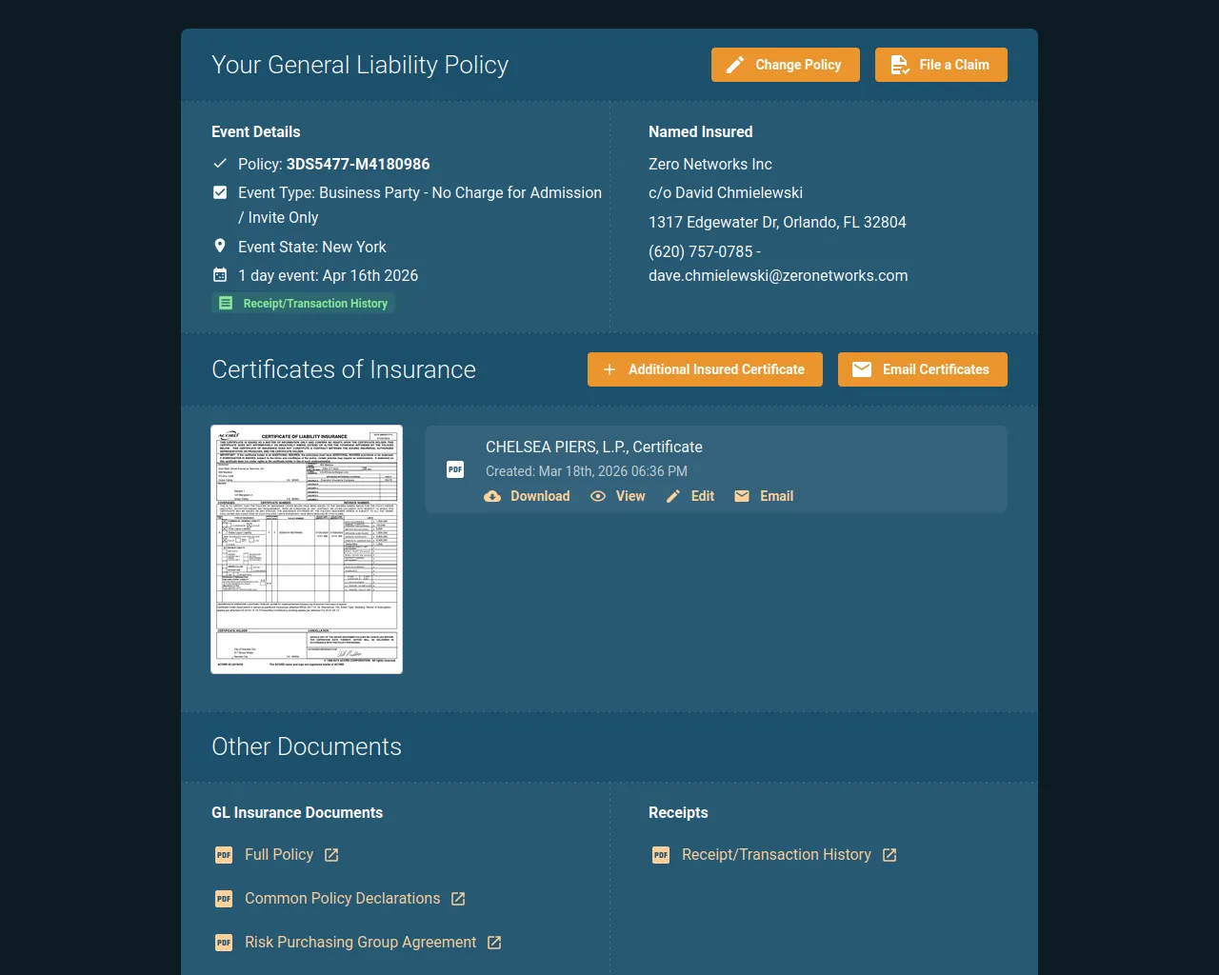Select the eye View icon on the certificate
The image size is (1219, 975).
[x=598, y=496]
